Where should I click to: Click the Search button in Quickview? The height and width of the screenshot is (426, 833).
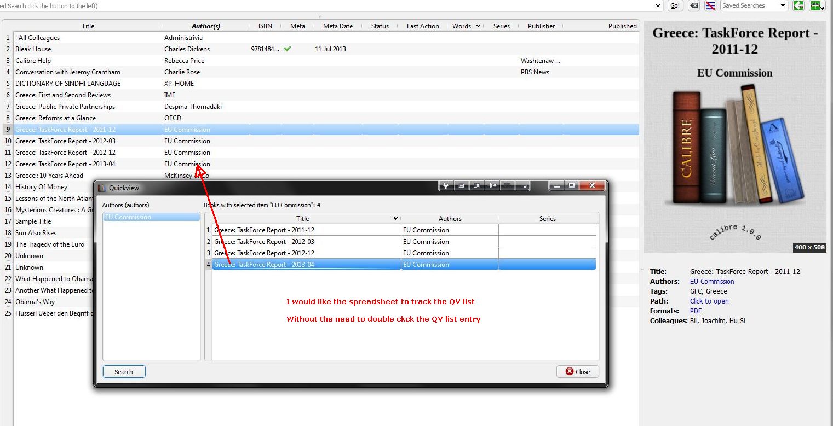click(124, 372)
